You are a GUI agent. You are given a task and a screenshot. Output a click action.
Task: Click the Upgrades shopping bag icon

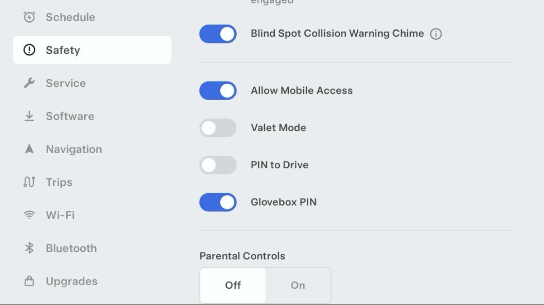point(29,281)
